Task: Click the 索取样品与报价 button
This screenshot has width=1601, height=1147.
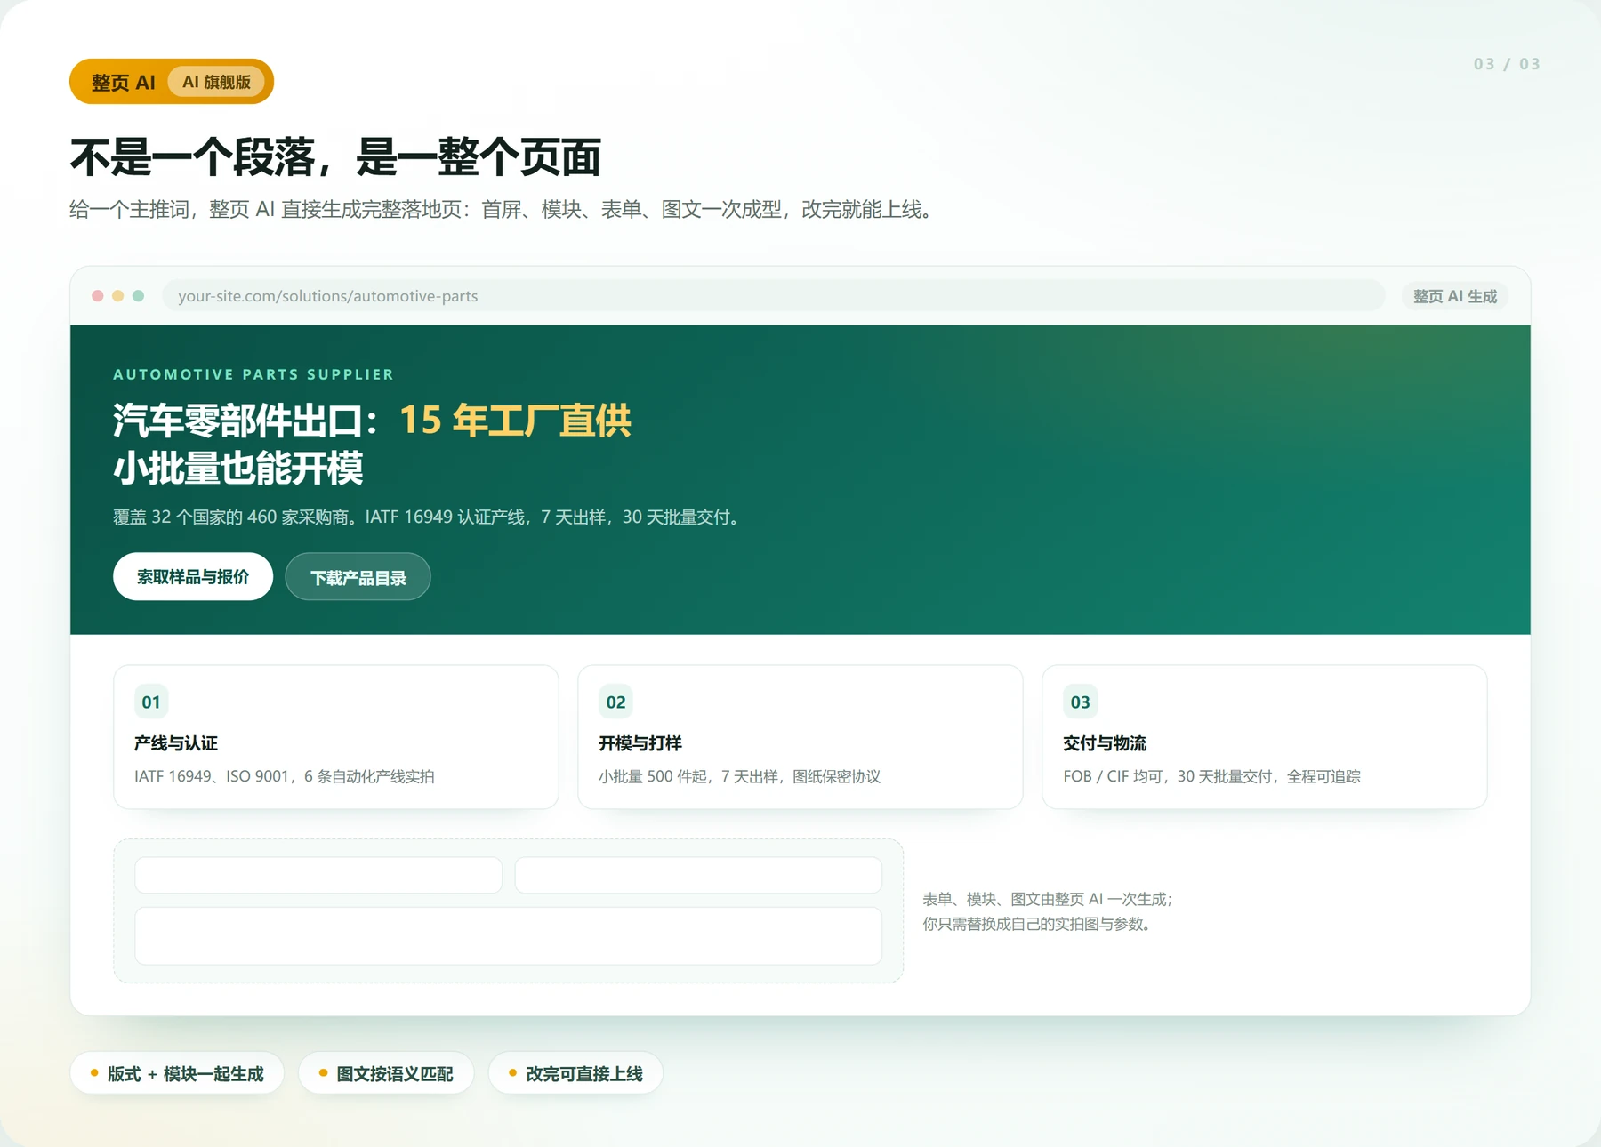Action: coord(193,576)
